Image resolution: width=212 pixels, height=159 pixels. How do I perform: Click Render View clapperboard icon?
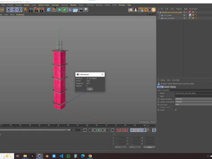[31, 10]
